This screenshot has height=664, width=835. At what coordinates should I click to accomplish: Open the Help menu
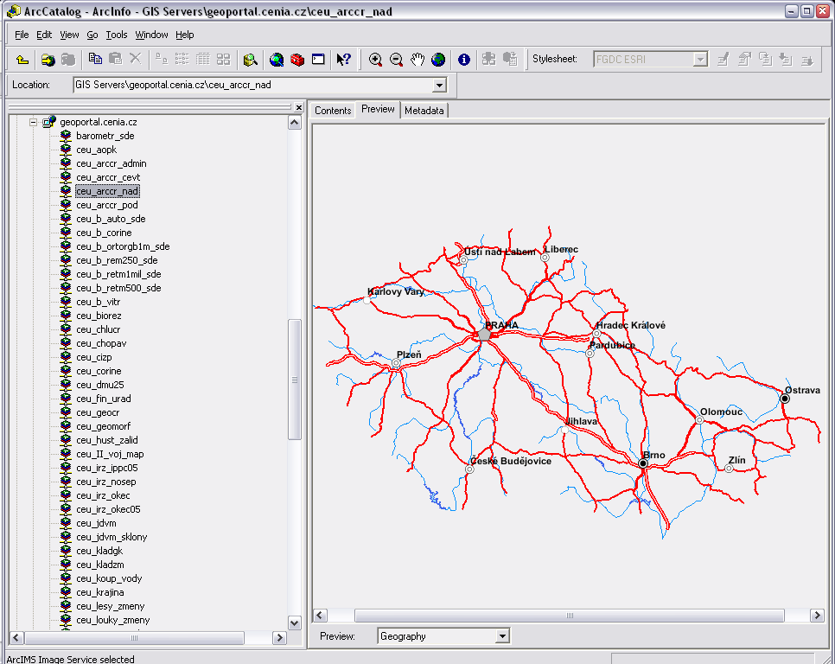[x=185, y=35]
